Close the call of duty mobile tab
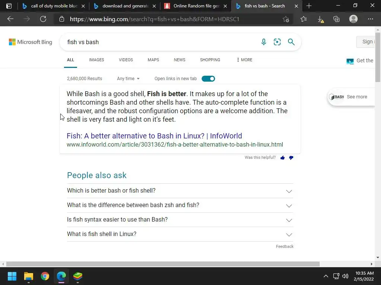The width and height of the screenshot is (381, 285). click(x=83, y=6)
